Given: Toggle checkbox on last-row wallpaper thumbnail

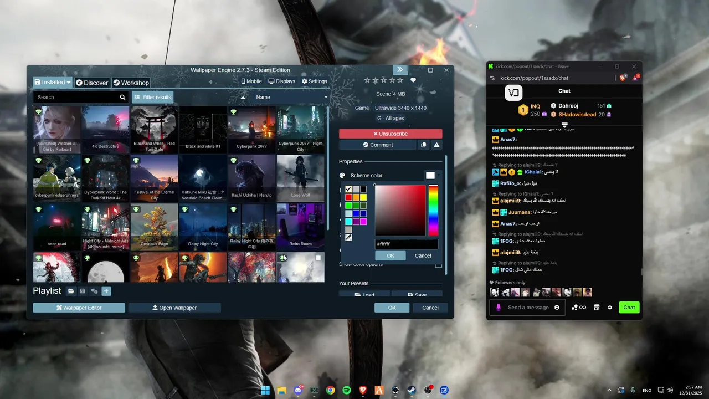Looking at the screenshot, I should point(318,258).
